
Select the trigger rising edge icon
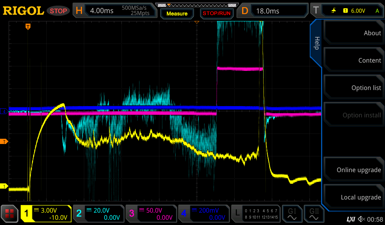tap(333, 11)
